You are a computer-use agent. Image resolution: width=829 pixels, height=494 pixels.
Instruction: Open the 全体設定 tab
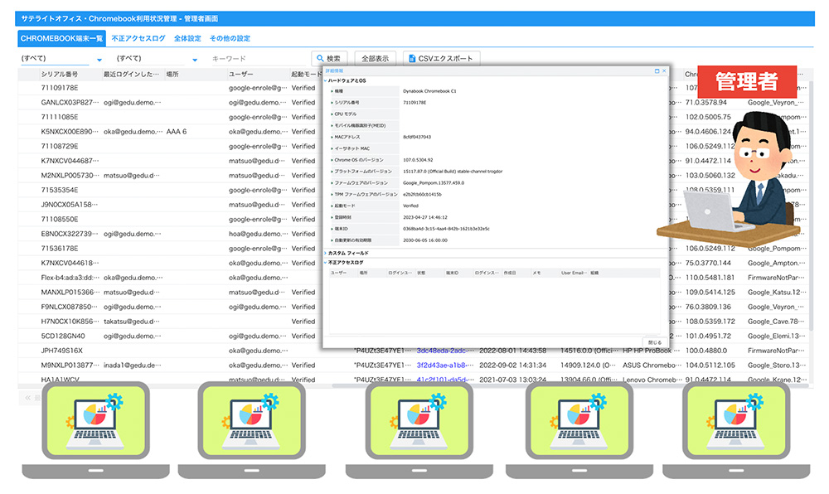point(187,39)
